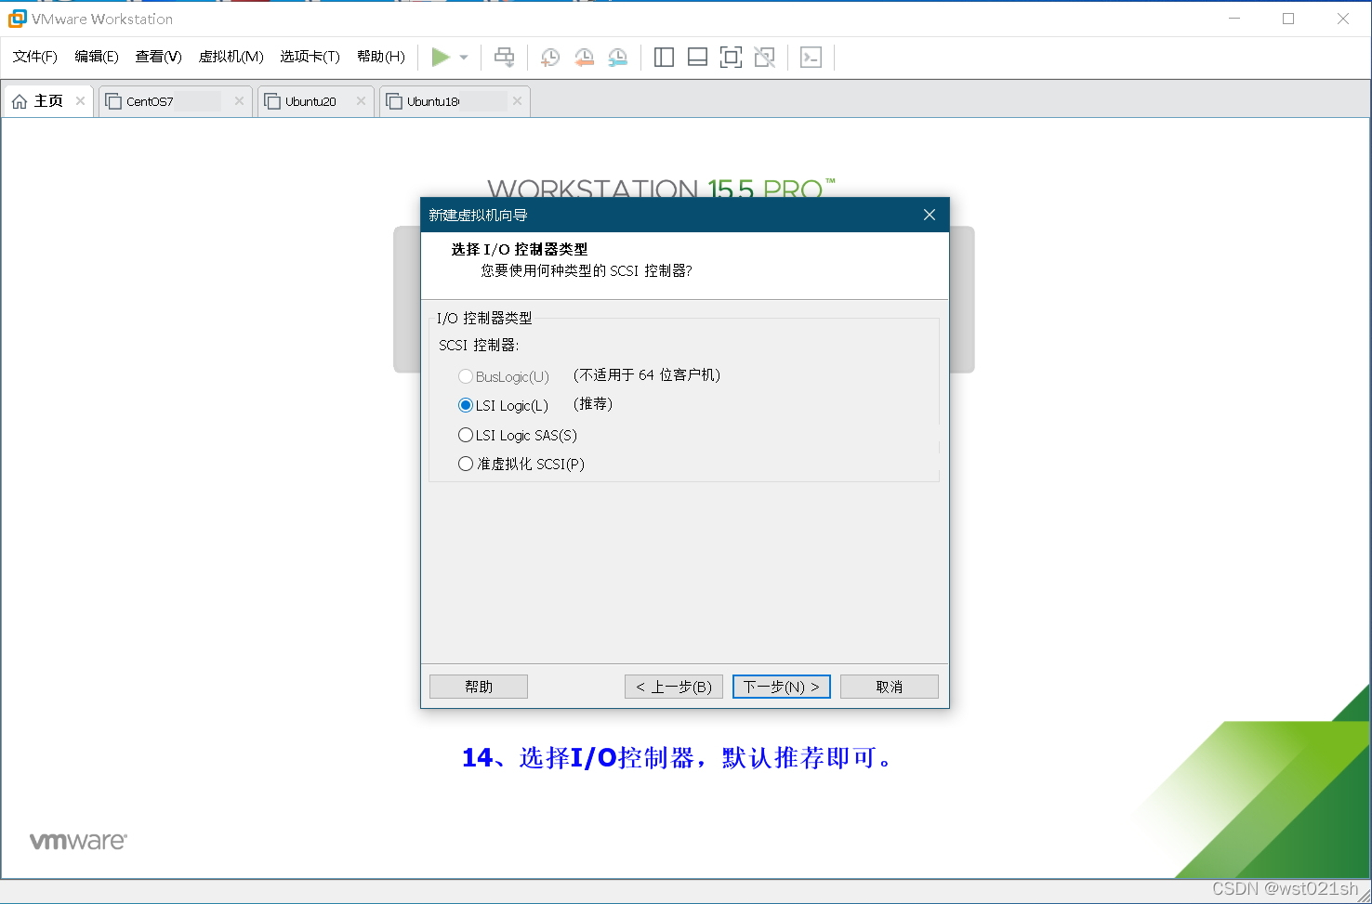1372x904 pixels.
Task: Take a snapshot using the clock-plus icon
Action: coord(550,58)
